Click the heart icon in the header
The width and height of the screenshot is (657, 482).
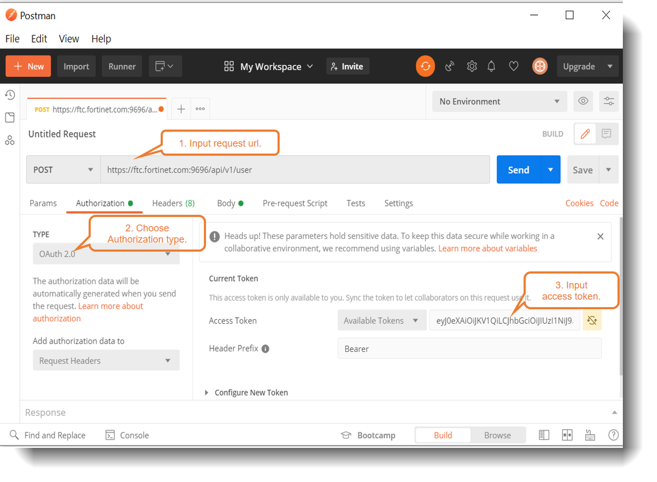[513, 66]
